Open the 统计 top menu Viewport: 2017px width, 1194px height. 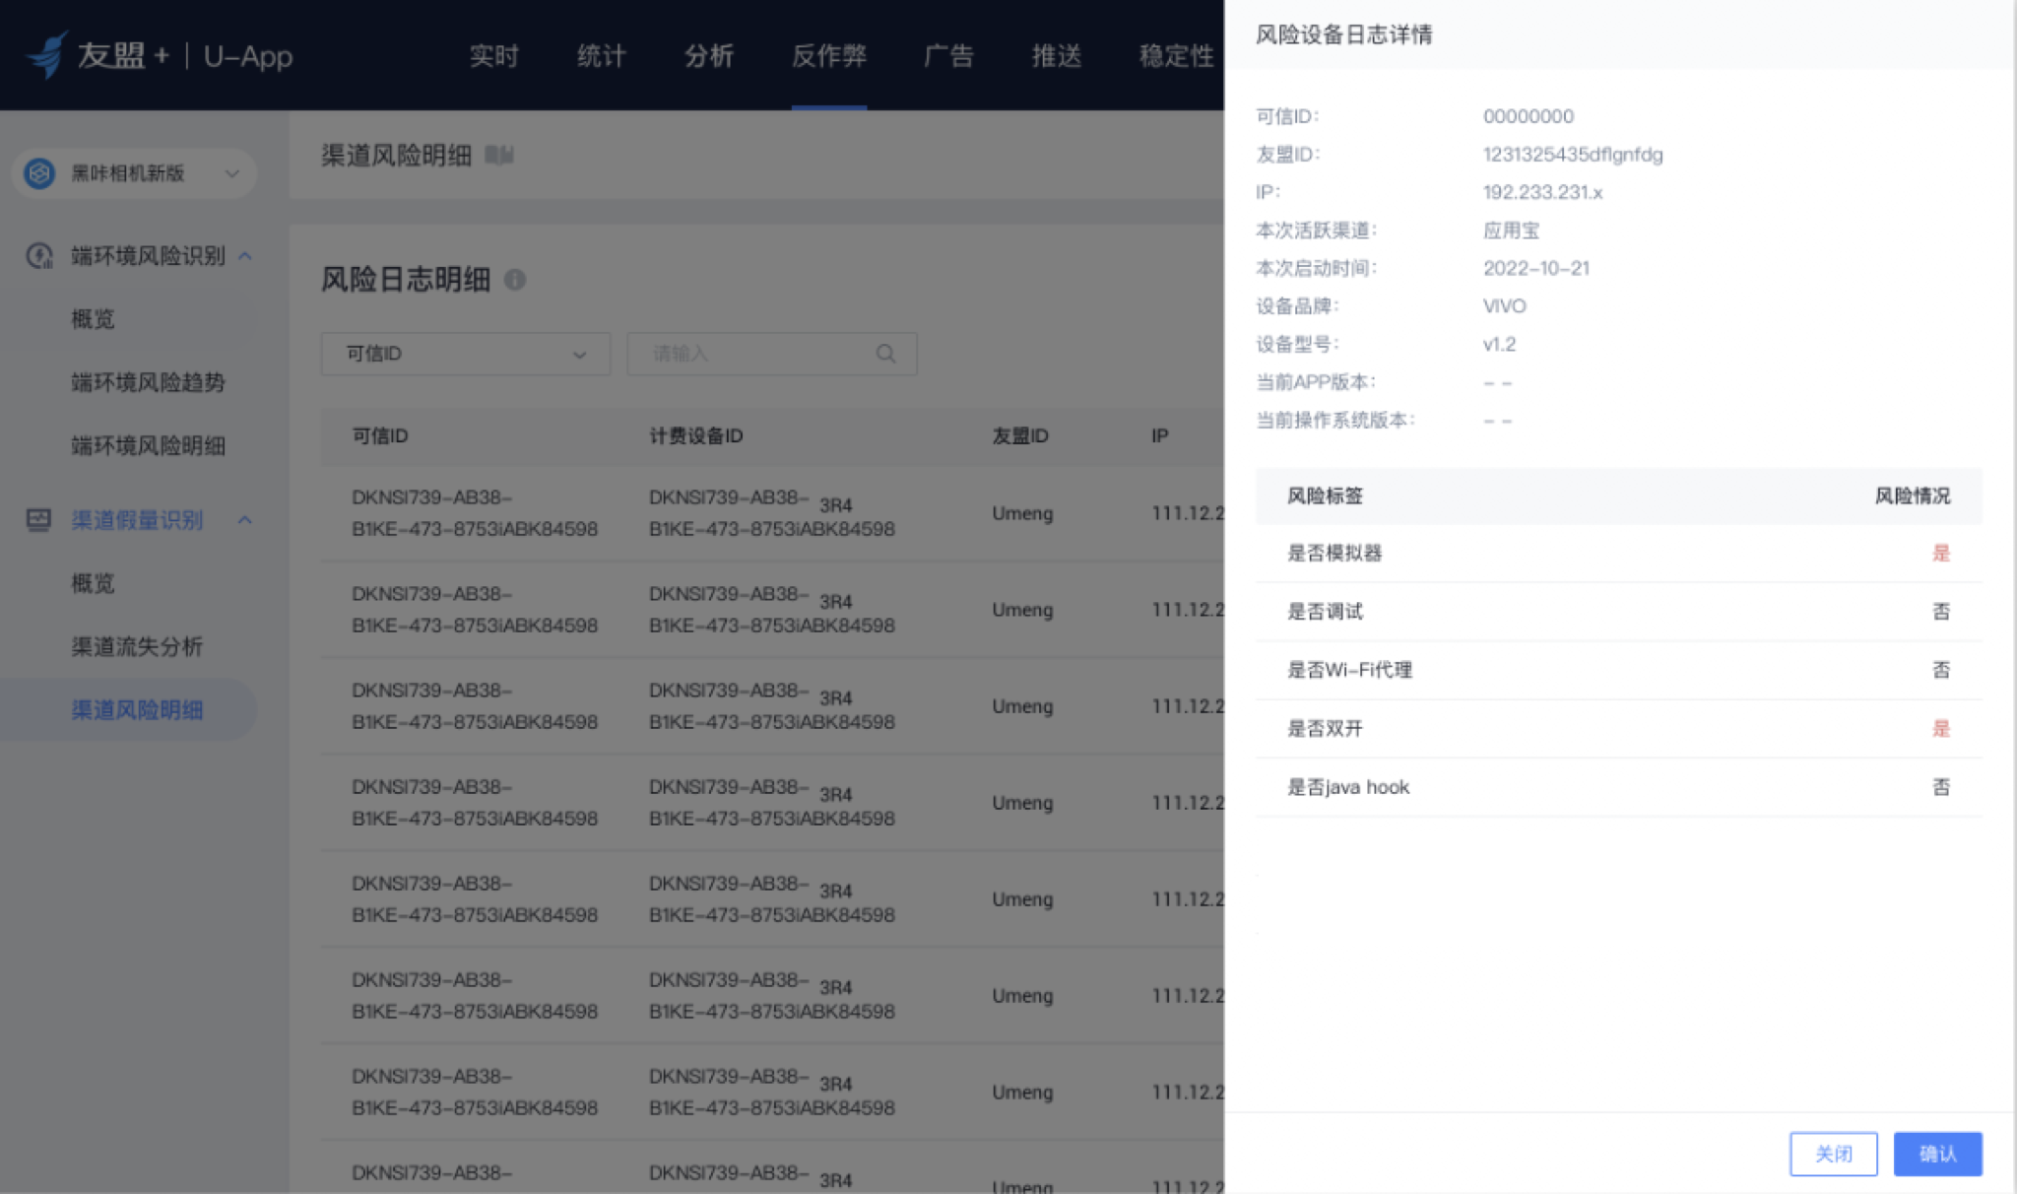[x=601, y=56]
